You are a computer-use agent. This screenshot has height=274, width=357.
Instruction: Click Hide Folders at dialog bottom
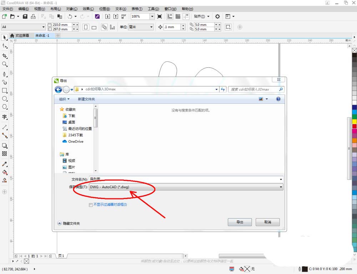(x=69, y=223)
